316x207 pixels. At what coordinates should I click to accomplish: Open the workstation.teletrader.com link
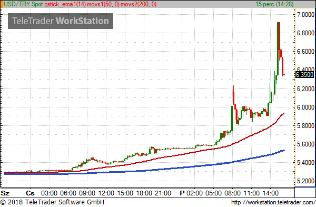273,202
